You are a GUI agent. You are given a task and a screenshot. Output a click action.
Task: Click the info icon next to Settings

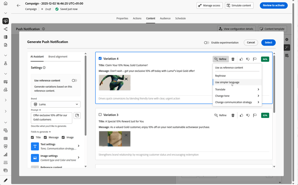(44, 67)
